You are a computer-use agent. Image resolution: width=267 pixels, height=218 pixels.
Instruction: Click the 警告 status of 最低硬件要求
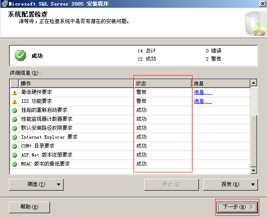(141, 92)
